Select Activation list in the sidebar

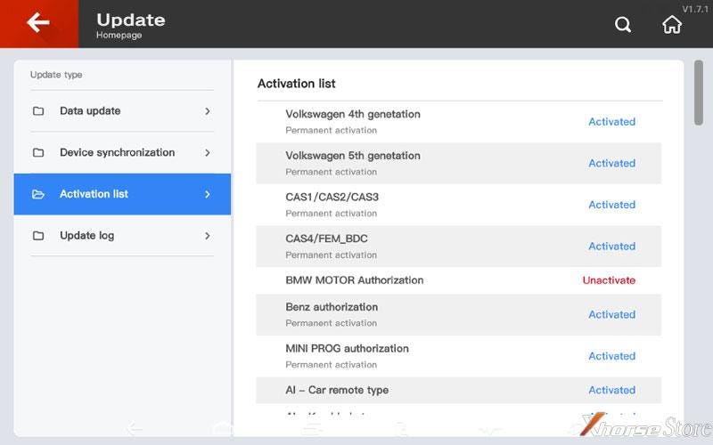coord(122,194)
